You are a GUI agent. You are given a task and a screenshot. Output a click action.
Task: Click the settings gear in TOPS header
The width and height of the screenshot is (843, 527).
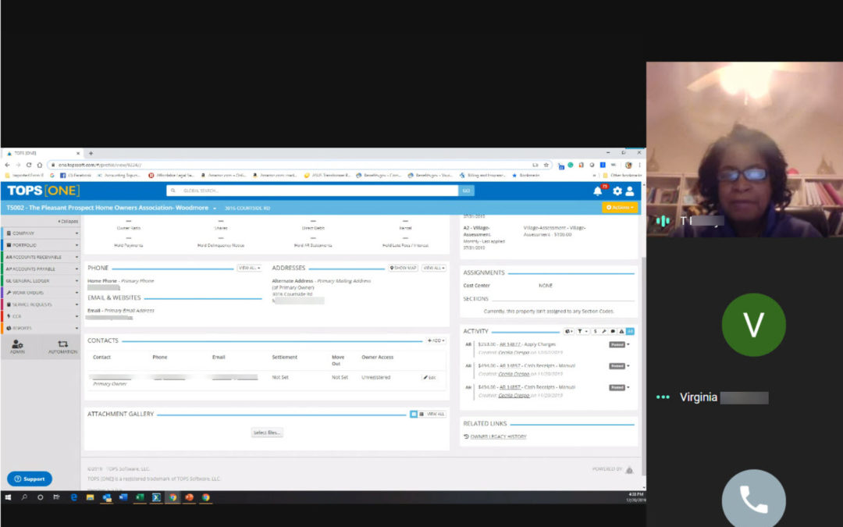click(x=617, y=191)
